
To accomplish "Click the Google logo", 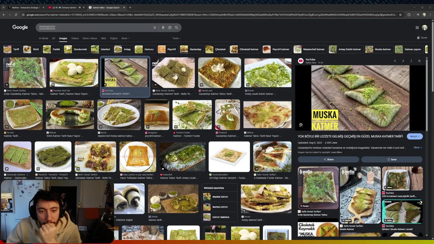I will (x=20, y=27).
